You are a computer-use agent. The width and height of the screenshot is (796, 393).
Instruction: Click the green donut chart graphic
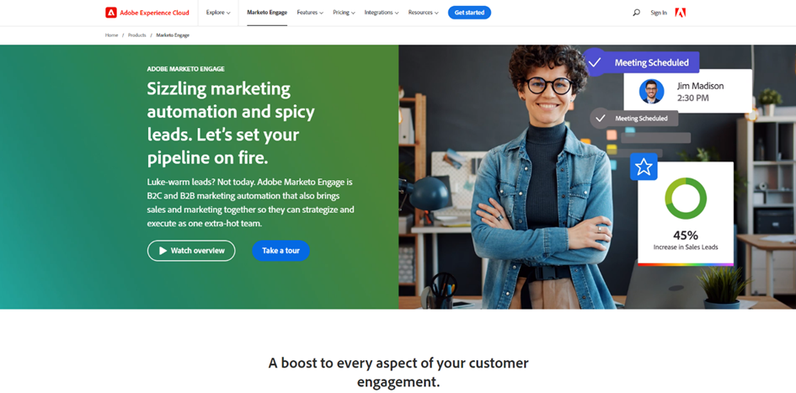[x=686, y=199]
